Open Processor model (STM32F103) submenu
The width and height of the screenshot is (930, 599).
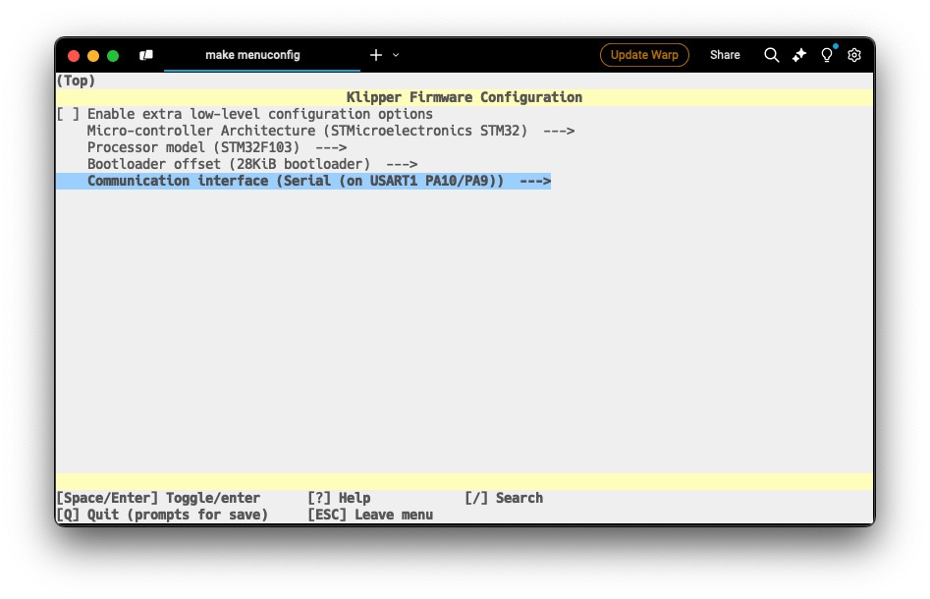216,147
